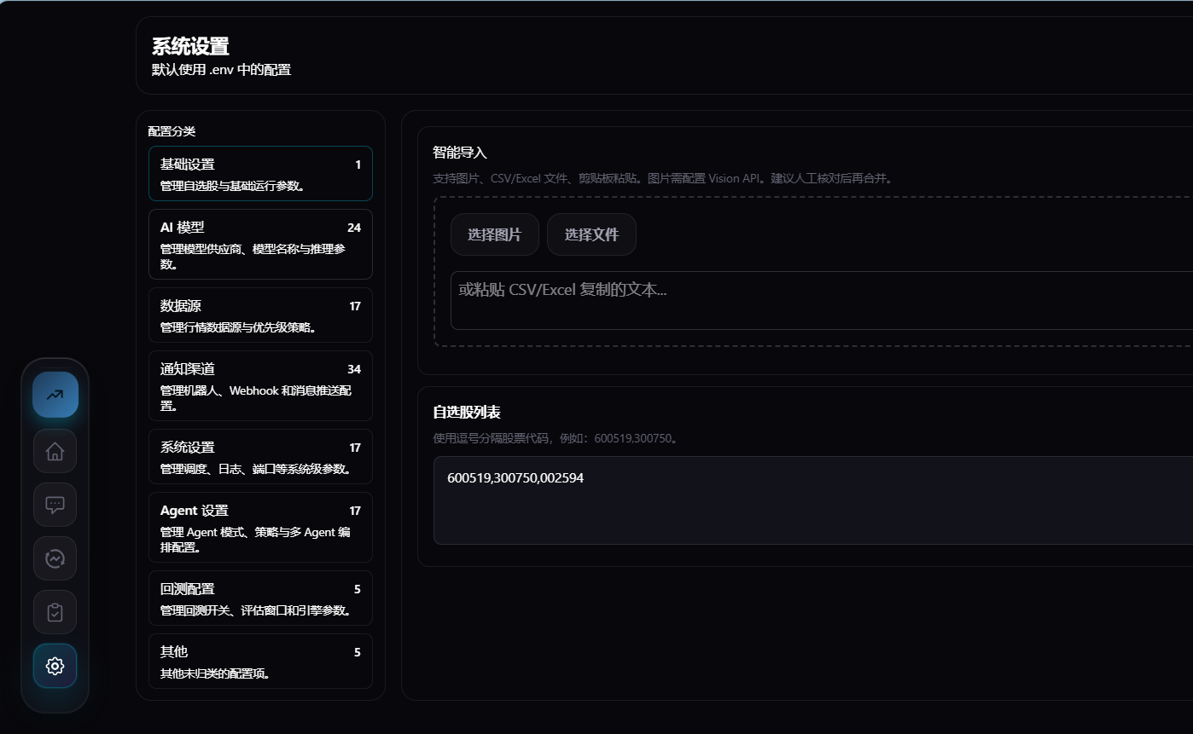Open the 其他 category
The height and width of the screenshot is (734, 1193).
[x=259, y=661]
